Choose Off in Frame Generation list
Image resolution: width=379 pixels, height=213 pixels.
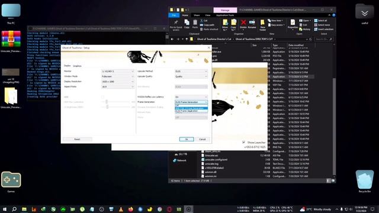coord(191,105)
